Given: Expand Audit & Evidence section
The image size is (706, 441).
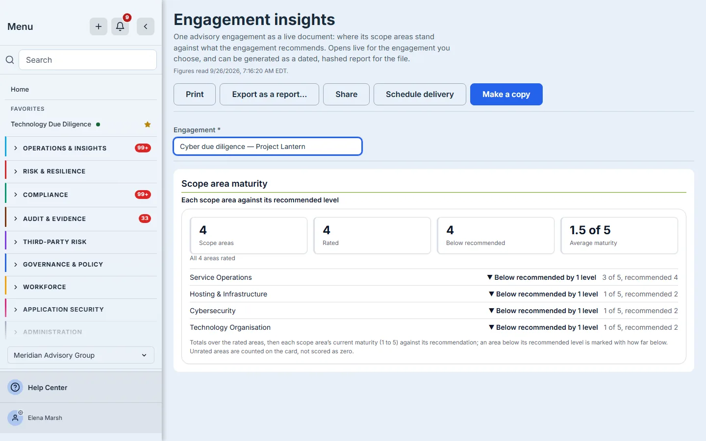Looking at the screenshot, I should [81, 219].
